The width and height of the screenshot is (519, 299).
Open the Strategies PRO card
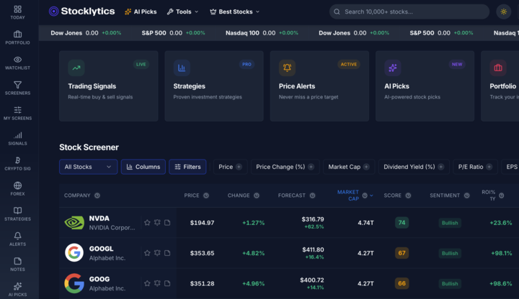214,86
